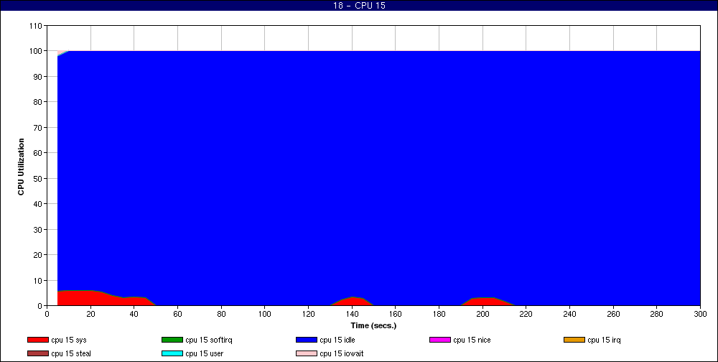The image size is (718, 362).
Task: Click the cyan cpu 15 user legend swatch
Action: click(x=172, y=354)
